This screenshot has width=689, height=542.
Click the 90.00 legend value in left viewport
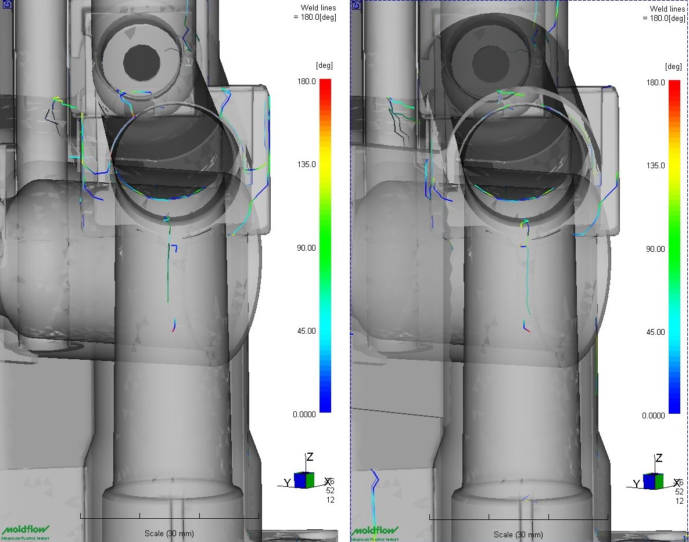click(x=306, y=248)
